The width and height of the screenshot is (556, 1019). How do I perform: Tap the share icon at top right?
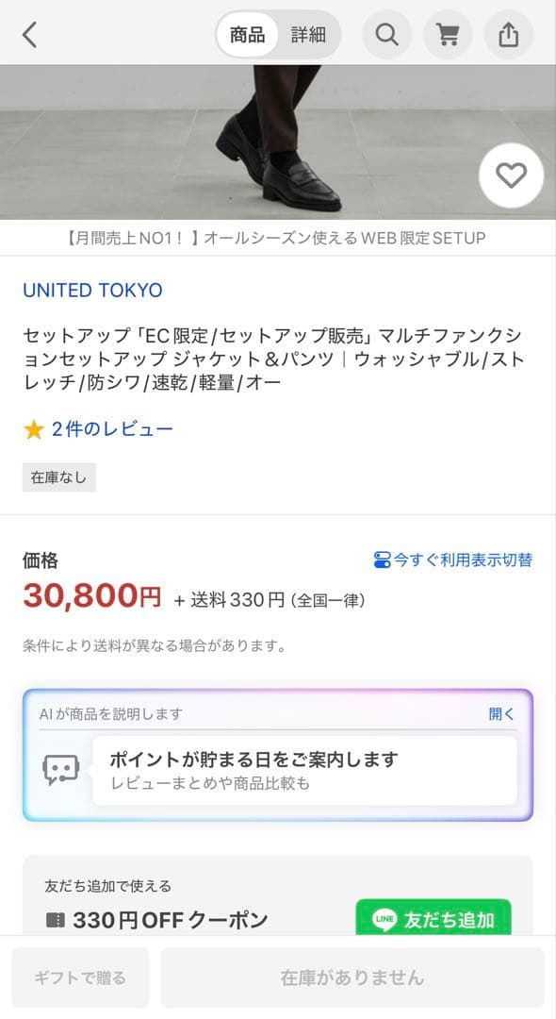click(509, 34)
